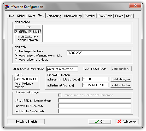Viewport: 146px width, 131px height.
Task: Click 'Jetzt abfragen' prepaid balance button
Action: [121, 79]
